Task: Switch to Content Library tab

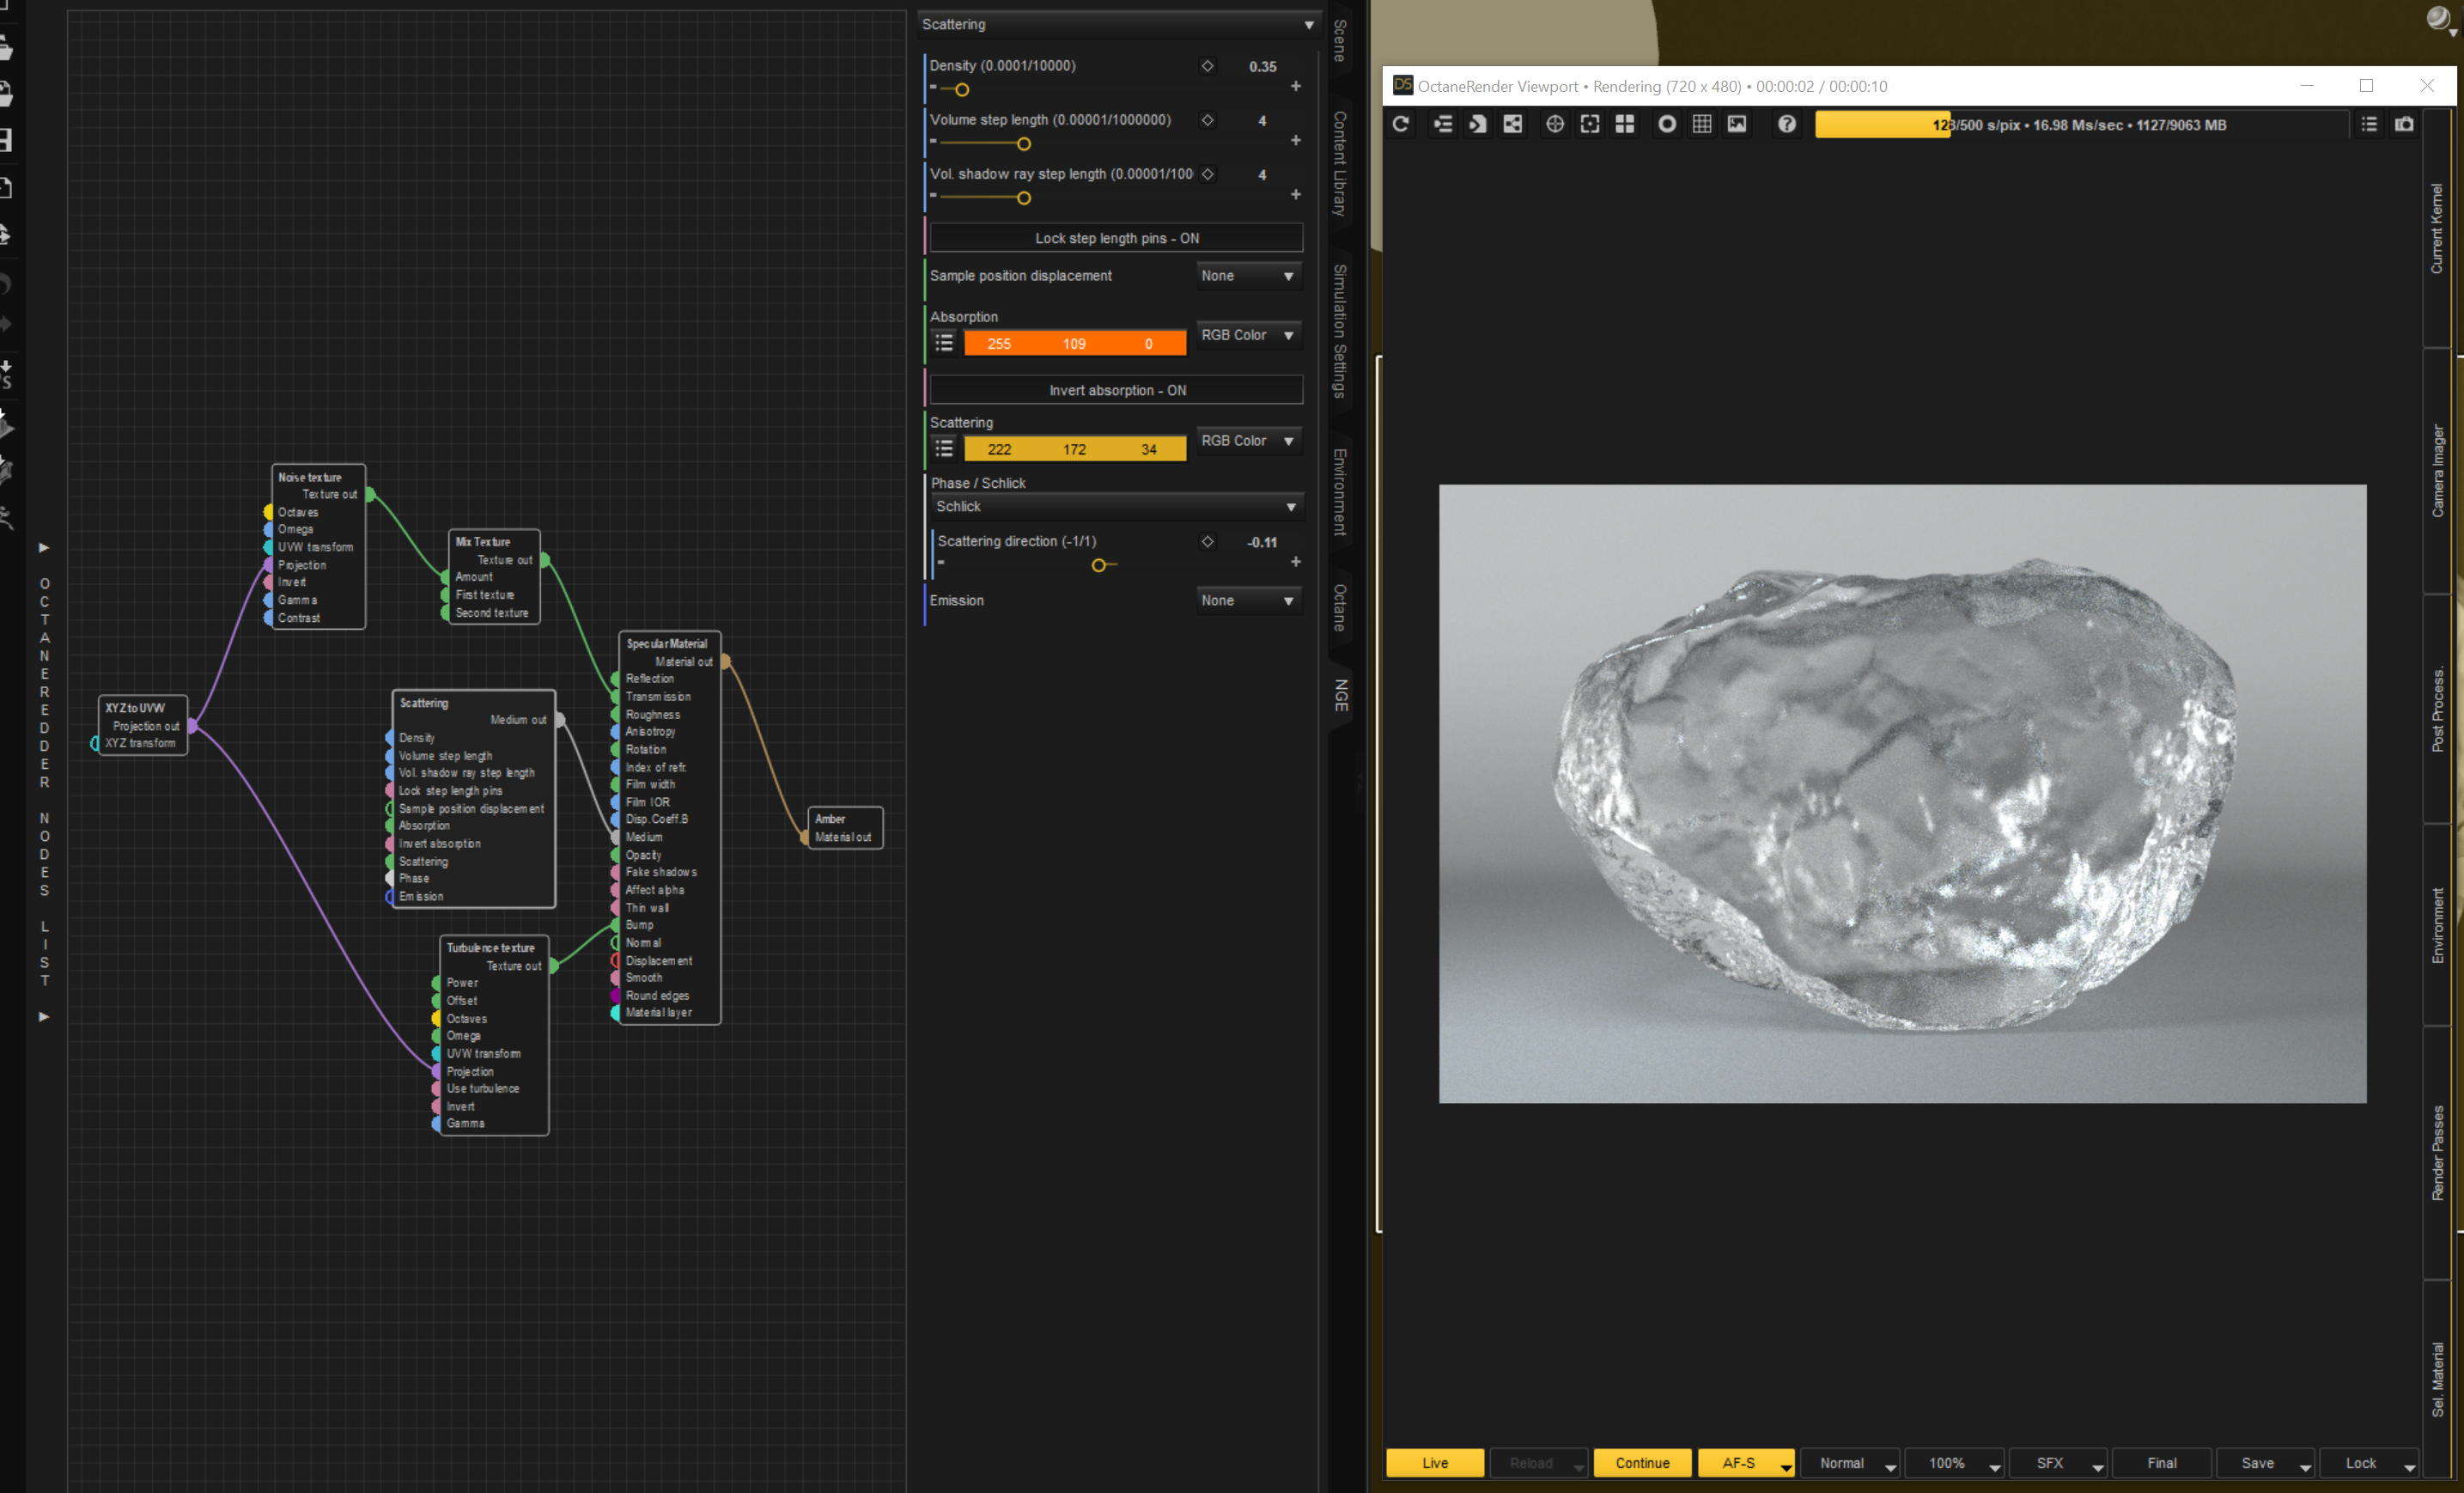Action: tap(1340, 163)
